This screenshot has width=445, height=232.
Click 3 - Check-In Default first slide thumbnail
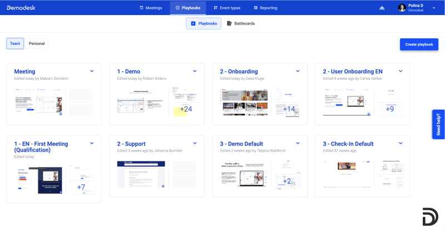(347, 174)
